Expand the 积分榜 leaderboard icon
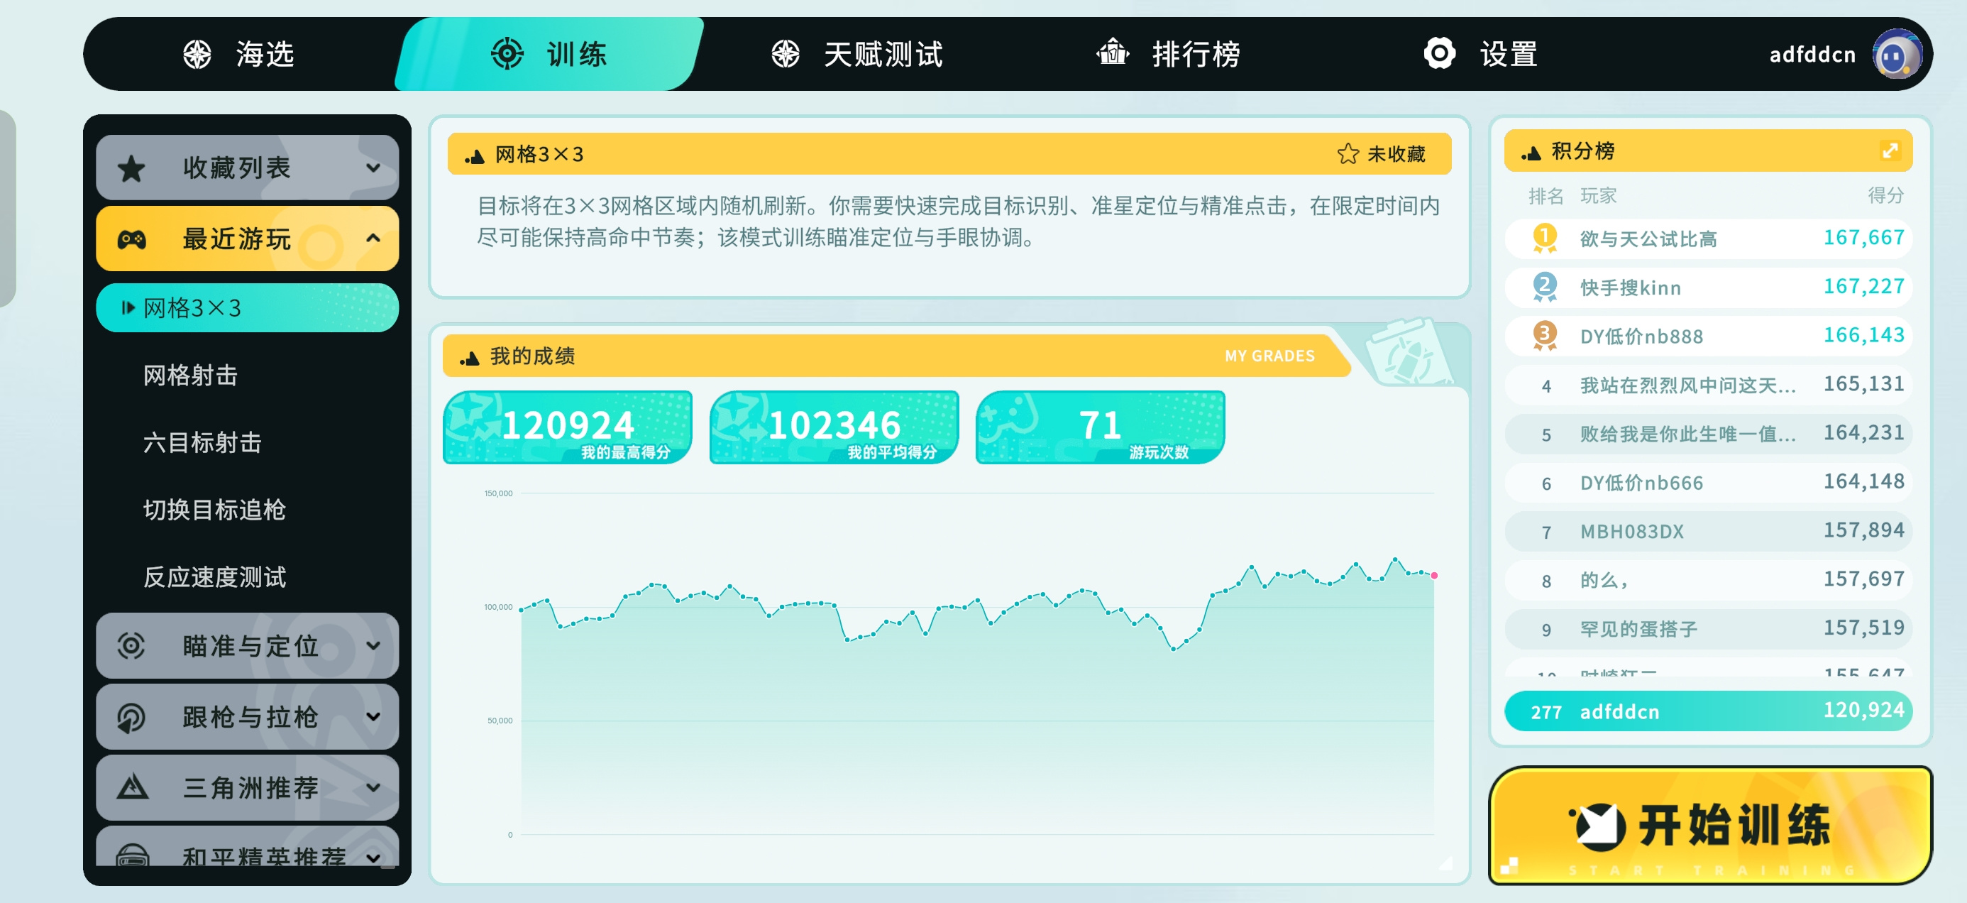Viewport: 1967px width, 903px height. [x=1889, y=150]
